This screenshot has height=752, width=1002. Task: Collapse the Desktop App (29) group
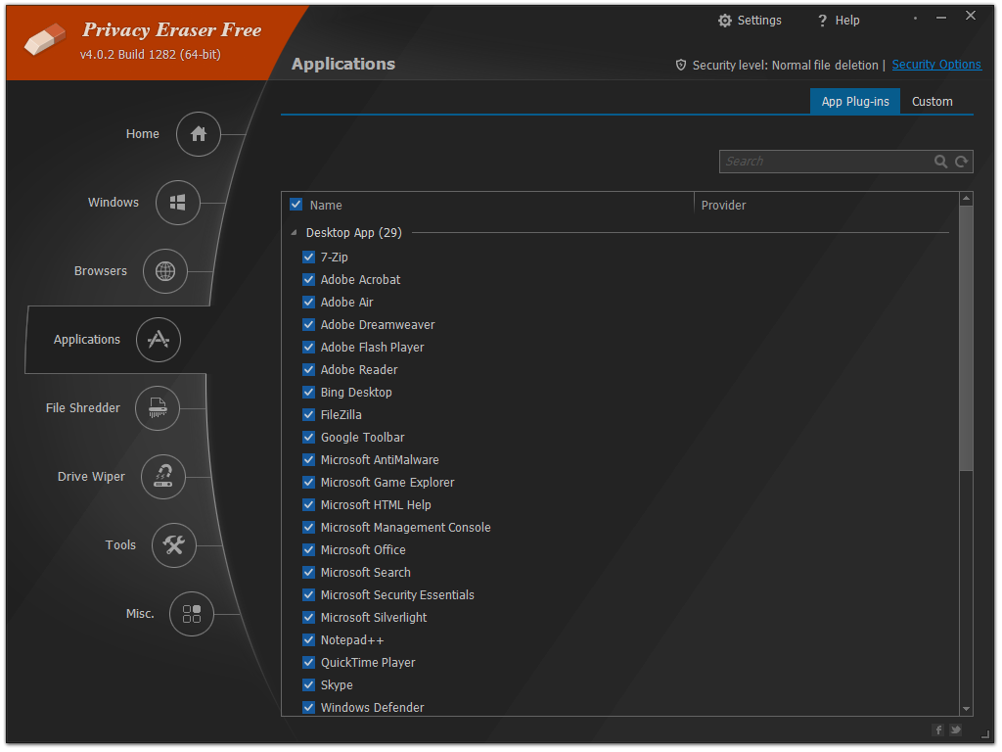295,233
